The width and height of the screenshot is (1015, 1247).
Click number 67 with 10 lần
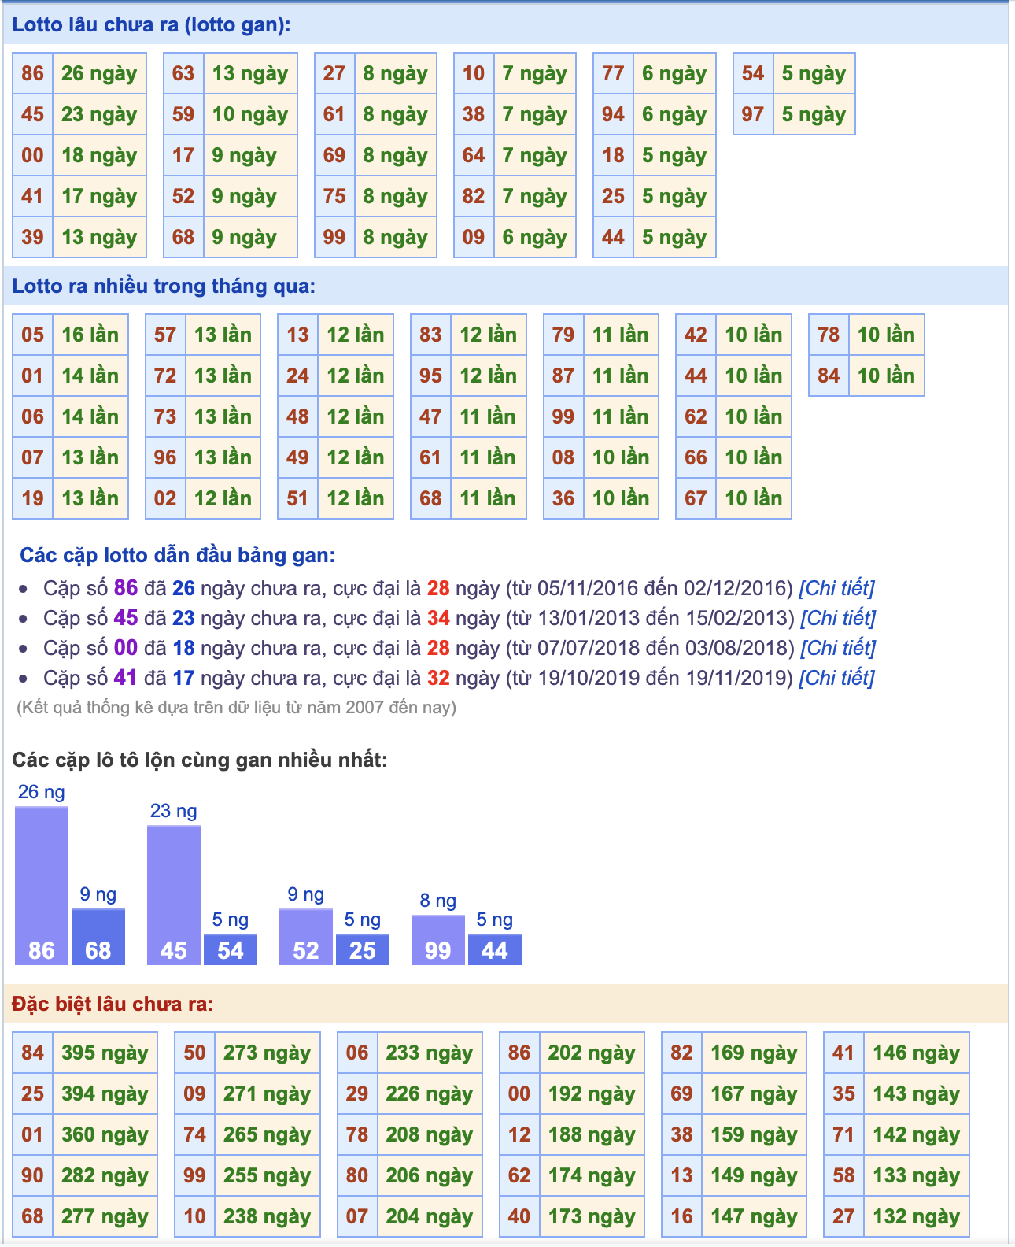pyautogui.click(x=696, y=498)
